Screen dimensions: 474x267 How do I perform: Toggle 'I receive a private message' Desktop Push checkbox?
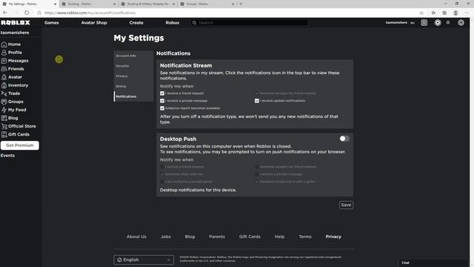coord(257,174)
